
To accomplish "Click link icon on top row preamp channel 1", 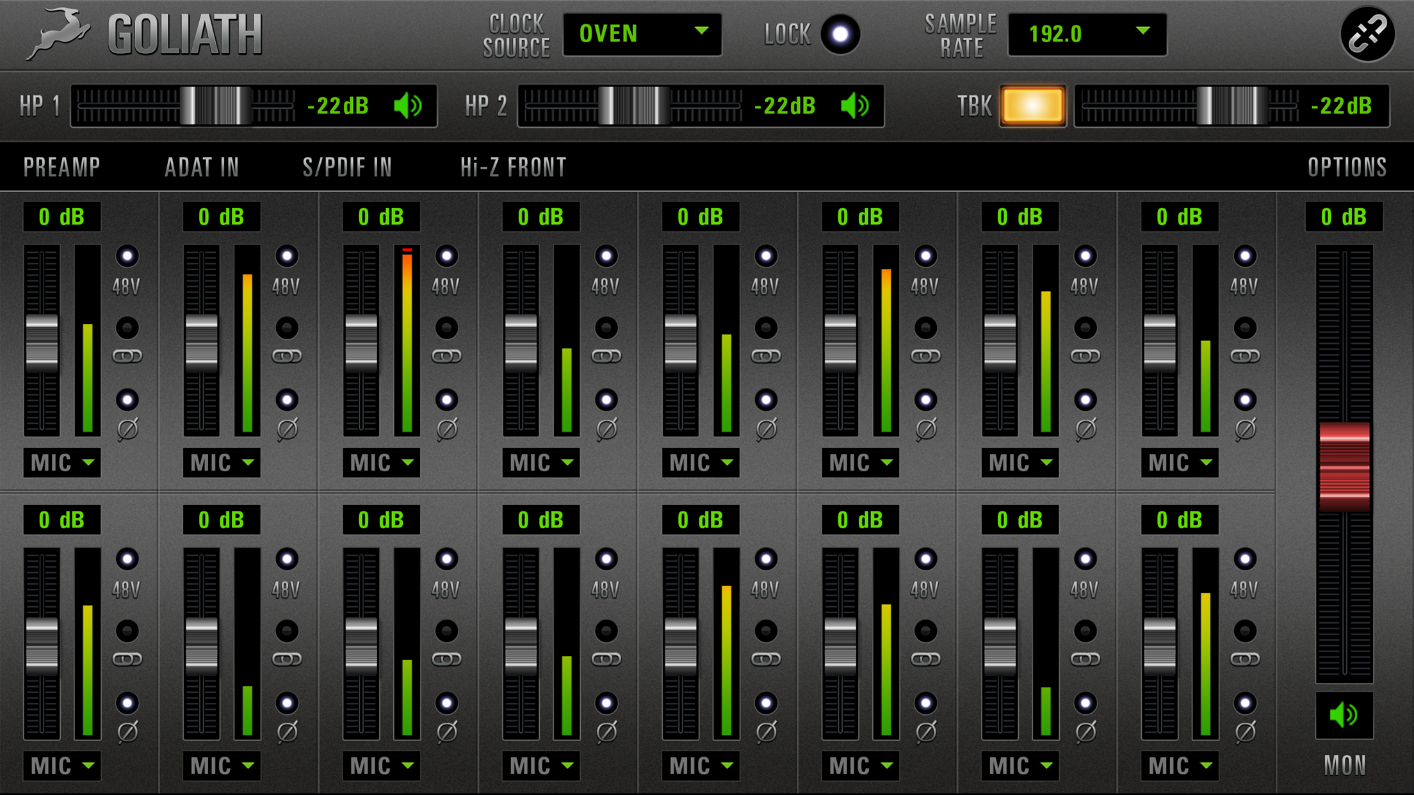I will (x=127, y=357).
